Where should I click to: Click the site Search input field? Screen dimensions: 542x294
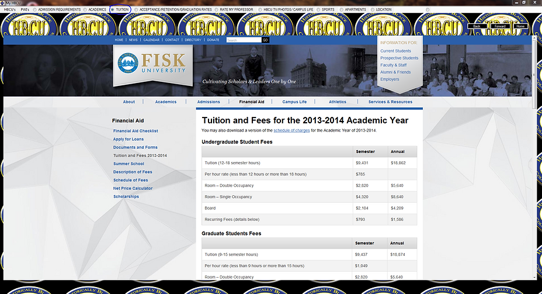coord(244,40)
